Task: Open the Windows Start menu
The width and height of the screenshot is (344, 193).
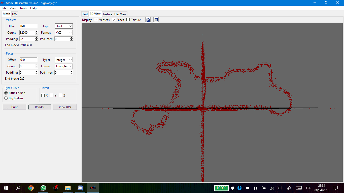Action: [6, 188]
